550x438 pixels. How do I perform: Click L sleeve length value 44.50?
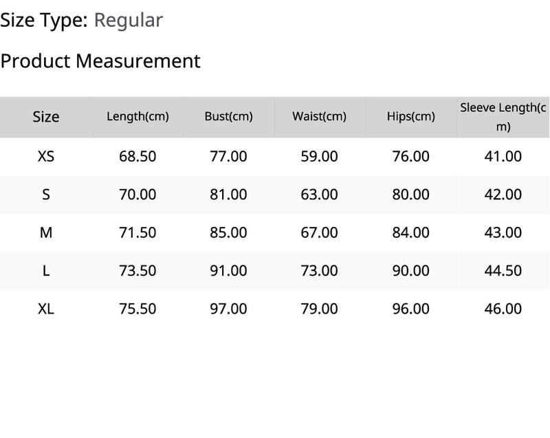click(503, 271)
